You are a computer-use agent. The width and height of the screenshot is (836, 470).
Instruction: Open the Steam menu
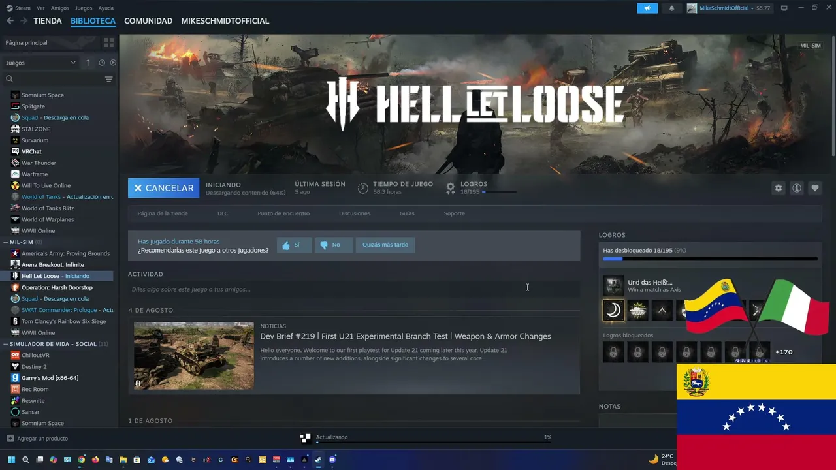pos(22,8)
